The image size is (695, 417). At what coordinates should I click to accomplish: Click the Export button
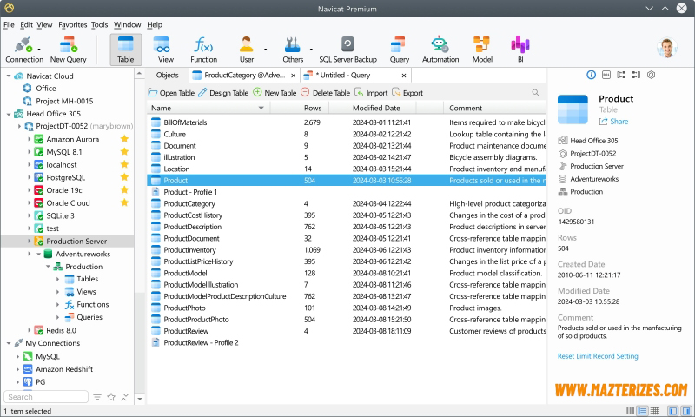point(407,93)
